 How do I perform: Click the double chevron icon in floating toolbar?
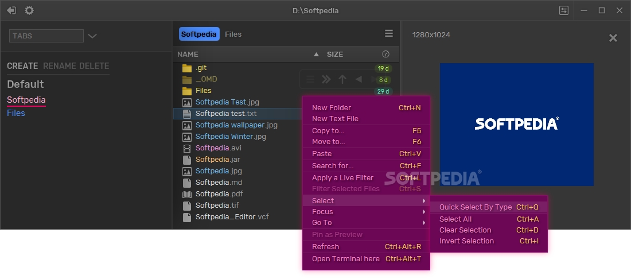coord(326,79)
